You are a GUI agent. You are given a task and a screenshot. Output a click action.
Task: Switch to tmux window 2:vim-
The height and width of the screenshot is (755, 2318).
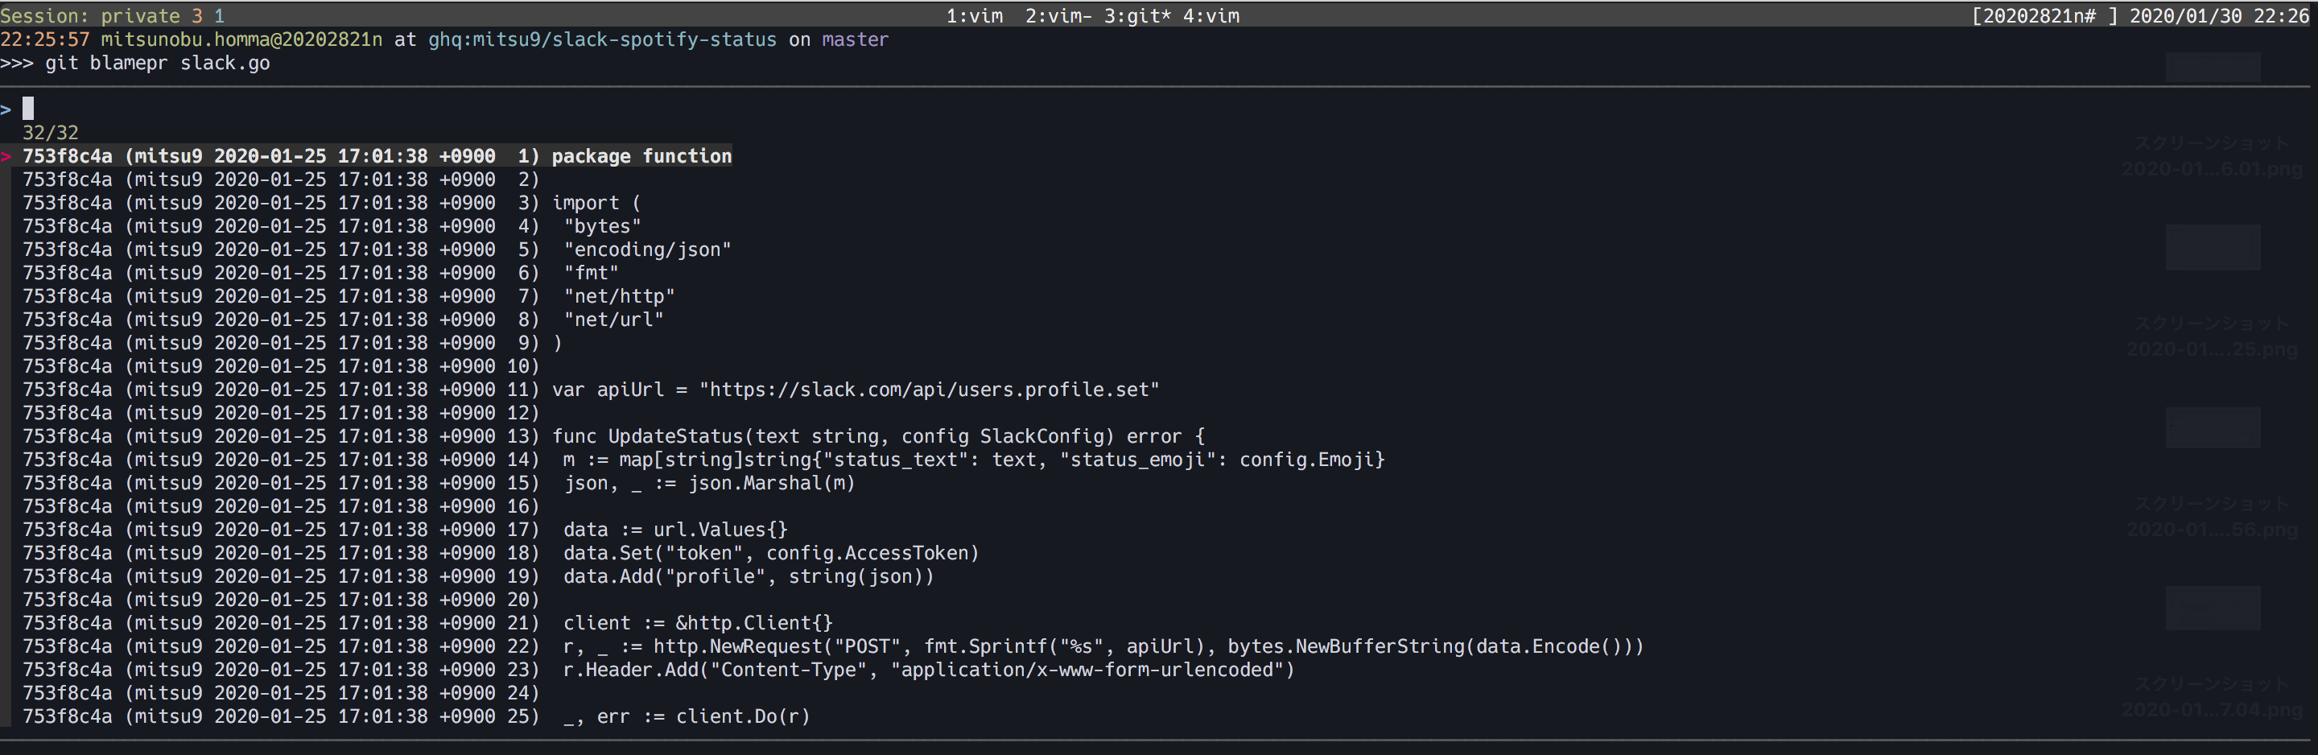[1058, 15]
